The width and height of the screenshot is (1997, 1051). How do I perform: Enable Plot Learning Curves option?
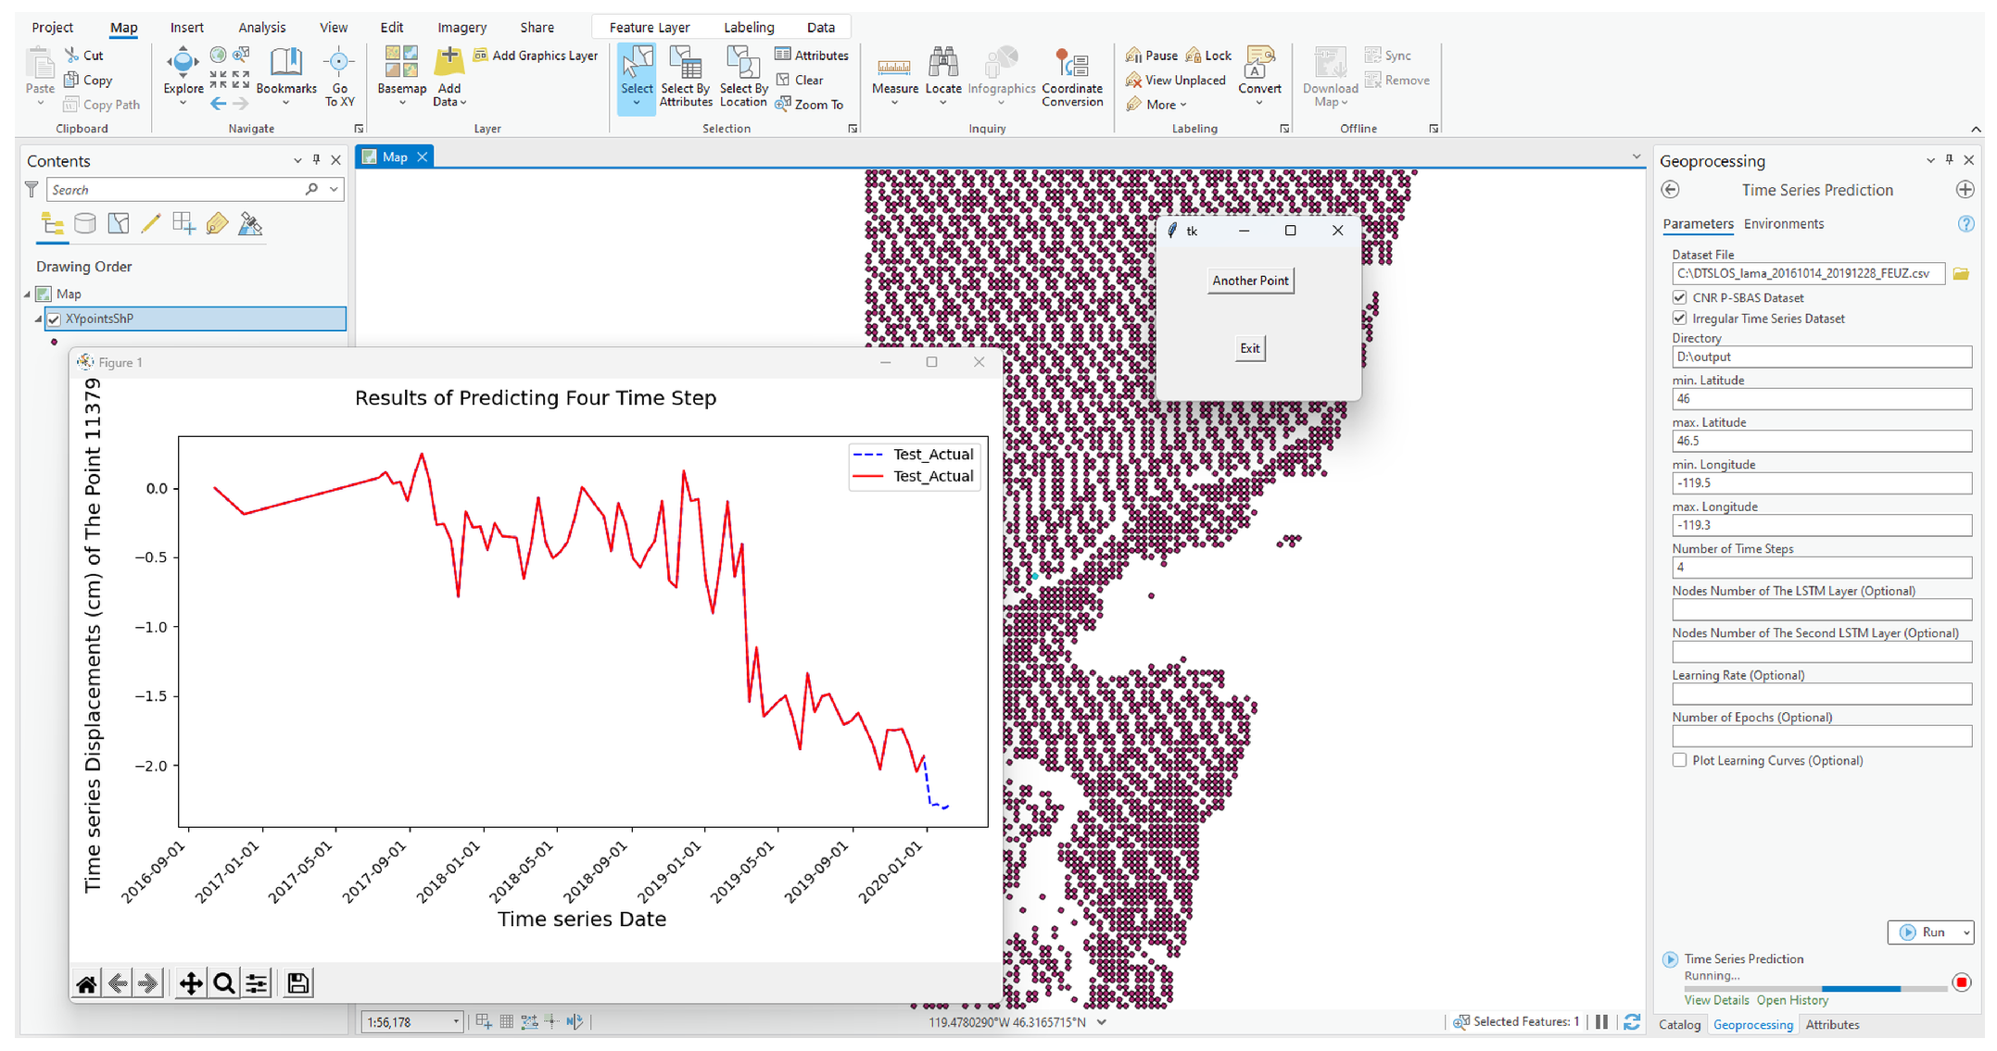click(1679, 760)
